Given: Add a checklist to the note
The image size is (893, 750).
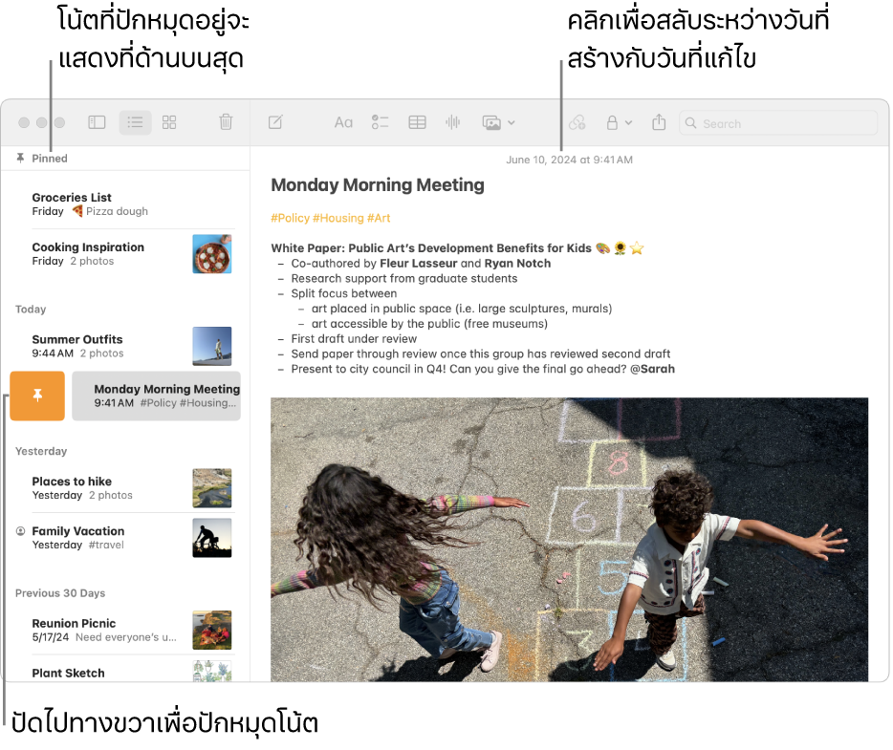Looking at the screenshot, I should [380, 122].
